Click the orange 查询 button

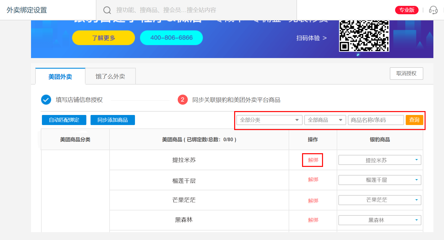pos(414,120)
